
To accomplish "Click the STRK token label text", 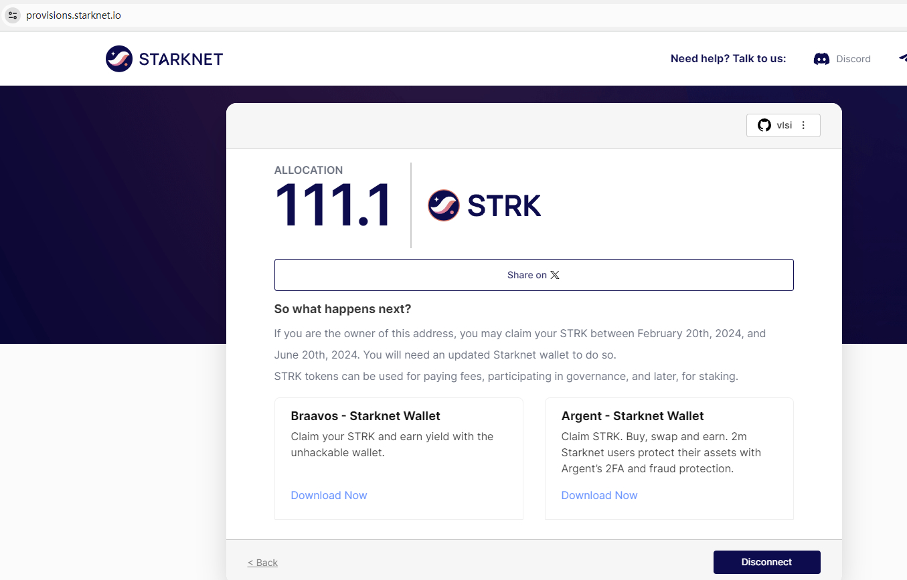I will (504, 206).
